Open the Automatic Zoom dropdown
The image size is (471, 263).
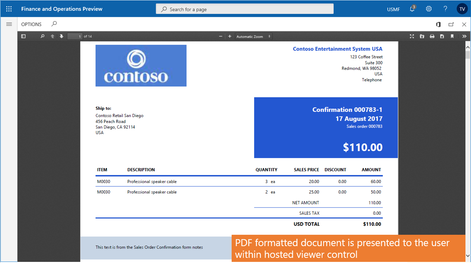click(x=253, y=36)
